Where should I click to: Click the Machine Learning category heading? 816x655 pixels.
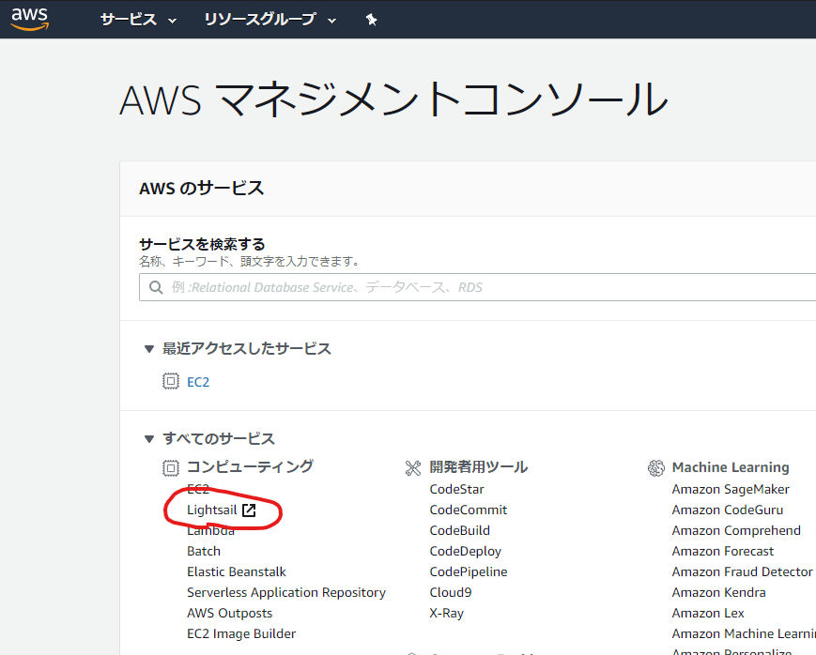(731, 467)
